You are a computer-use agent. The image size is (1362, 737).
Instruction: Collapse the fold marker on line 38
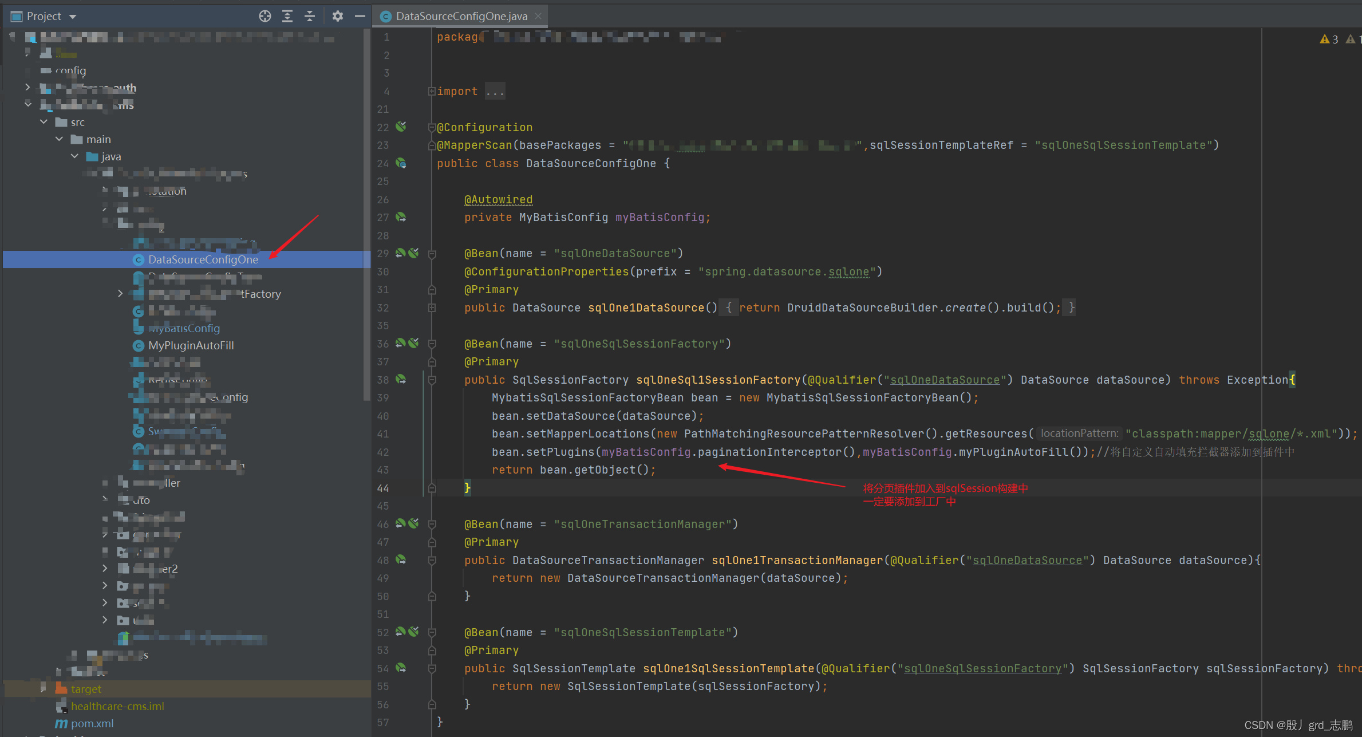[432, 380]
